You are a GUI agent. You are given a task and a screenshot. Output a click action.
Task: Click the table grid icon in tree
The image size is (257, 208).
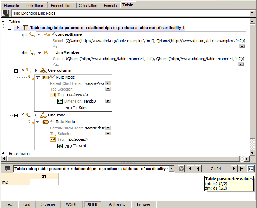click(25, 28)
